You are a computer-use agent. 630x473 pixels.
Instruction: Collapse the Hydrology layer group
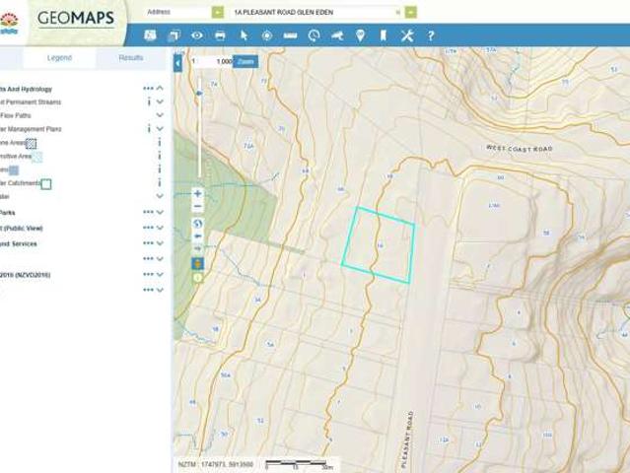[160, 88]
